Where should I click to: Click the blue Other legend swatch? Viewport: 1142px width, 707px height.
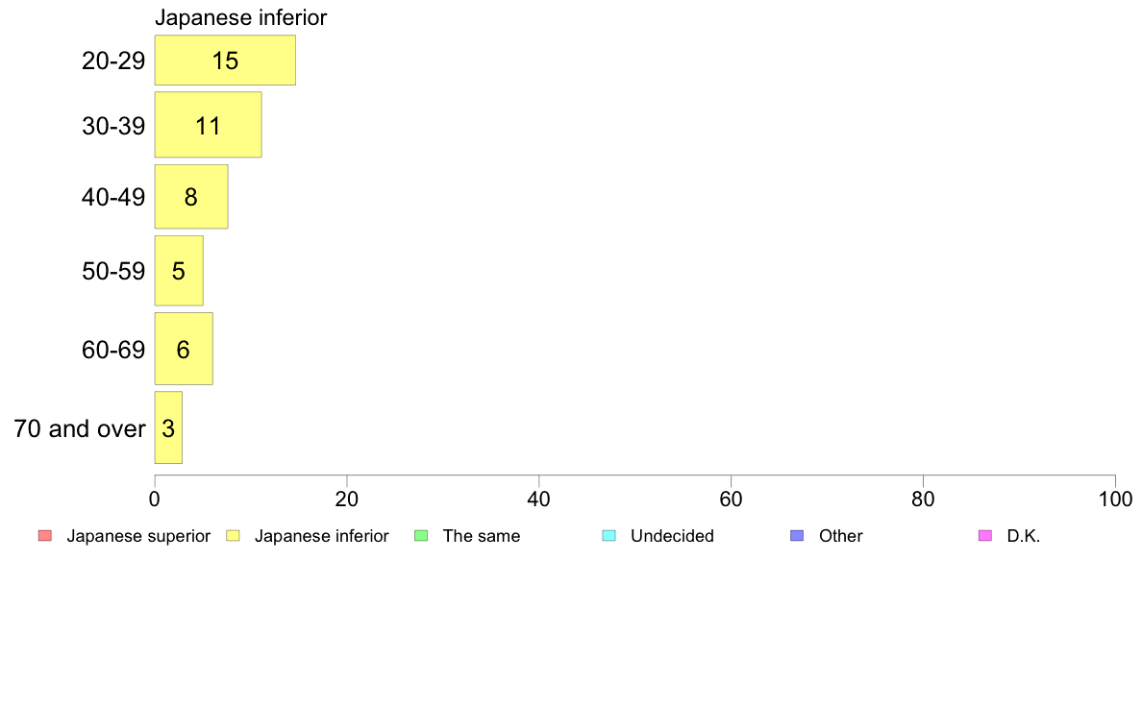point(798,536)
